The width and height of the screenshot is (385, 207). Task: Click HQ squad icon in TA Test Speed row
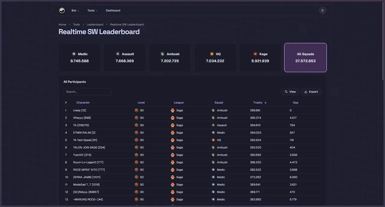(x=213, y=140)
